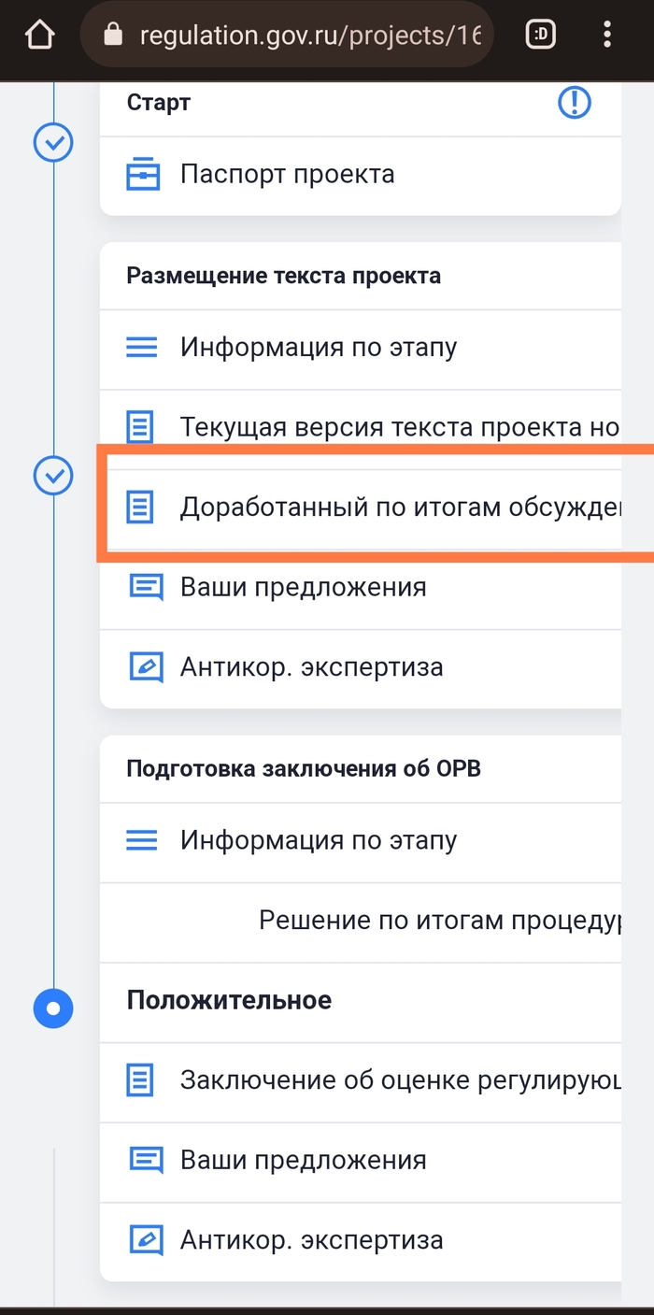Click the regulation.gov.ru address bar
Screen dimensions: 654x1315
click(308, 36)
